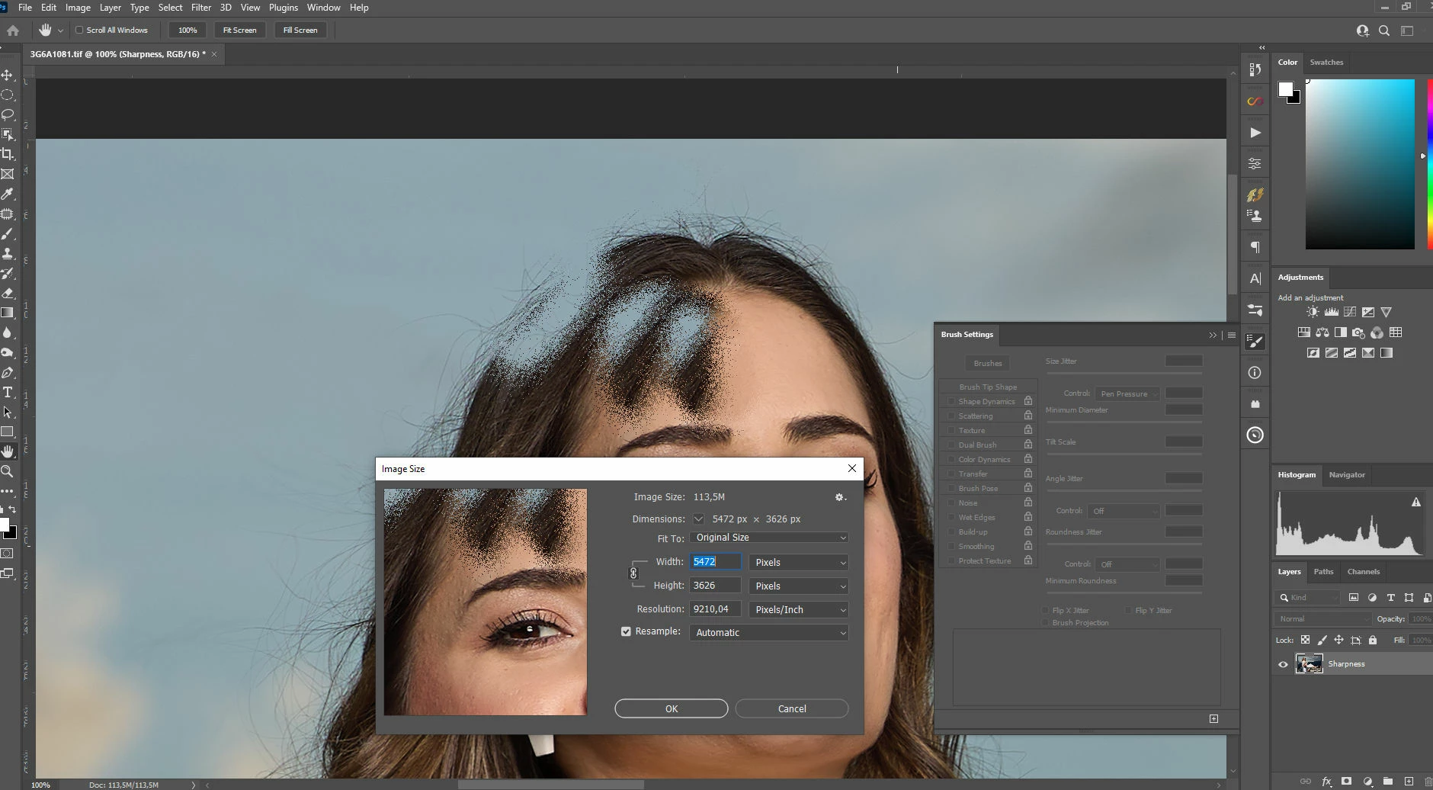Viewport: 1433px width, 790px height.
Task: Open the layer blend mode Normal dropdown
Action: tap(1322, 619)
